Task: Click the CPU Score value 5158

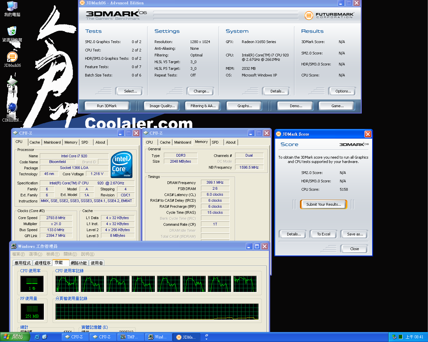Action: coord(344,189)
